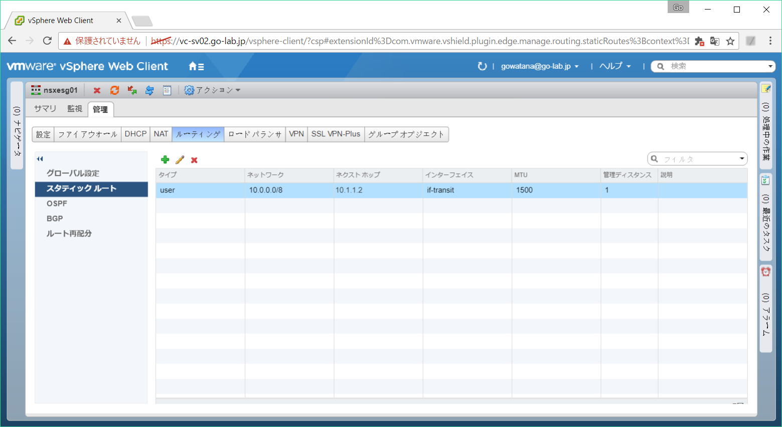Screen dimensions: 782x427
Task: Switch to the NAT tab
Action: [161, 134]
